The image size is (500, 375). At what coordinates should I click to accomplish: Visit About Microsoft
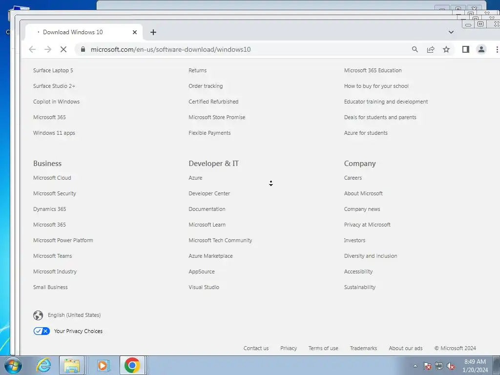[x=363, y=193]
